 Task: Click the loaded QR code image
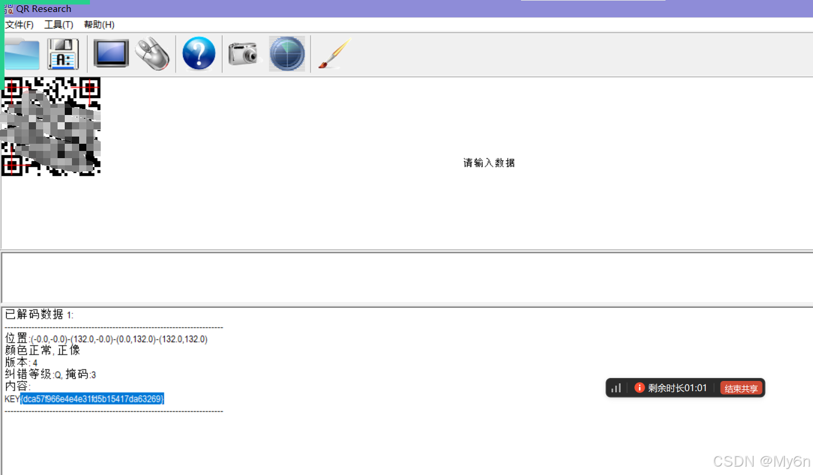click(50, 126)
